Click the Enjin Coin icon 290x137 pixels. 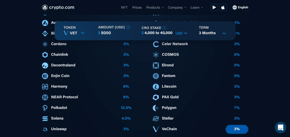coord(45,76)
